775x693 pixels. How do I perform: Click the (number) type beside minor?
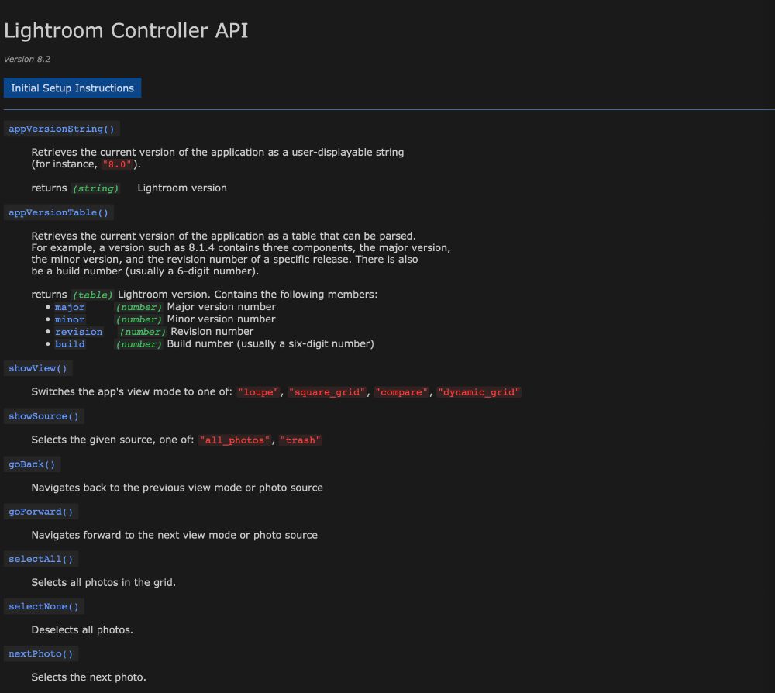pyautogui.click(x=139, y=319)
